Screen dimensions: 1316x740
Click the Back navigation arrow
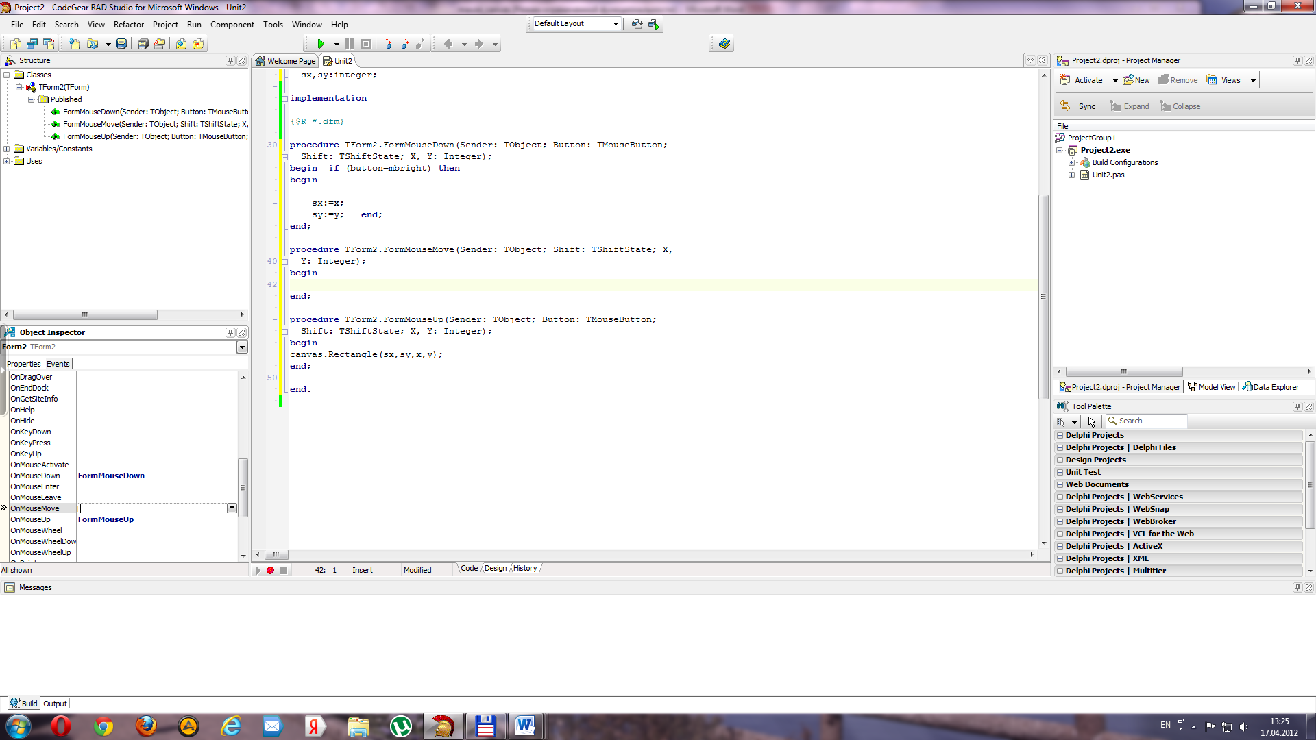[x=448, y=44]
